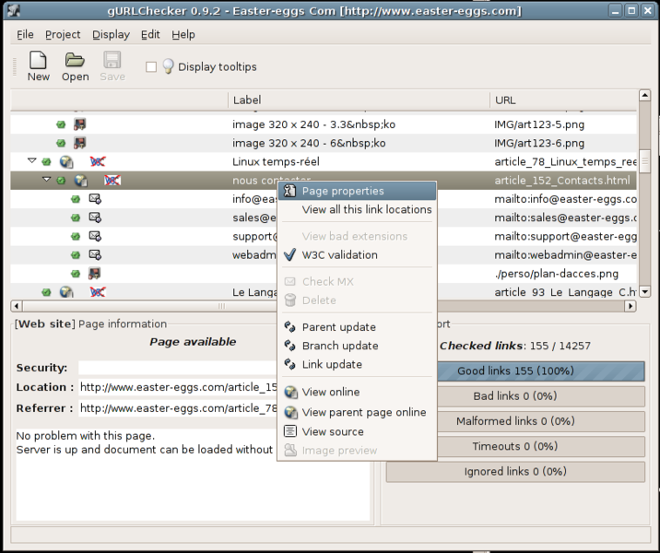Click the vertical scrollbar down arrow
Image resolution: width=660 pixels, height=553 pixels.
pyautogui.click(x=644, y=291)
